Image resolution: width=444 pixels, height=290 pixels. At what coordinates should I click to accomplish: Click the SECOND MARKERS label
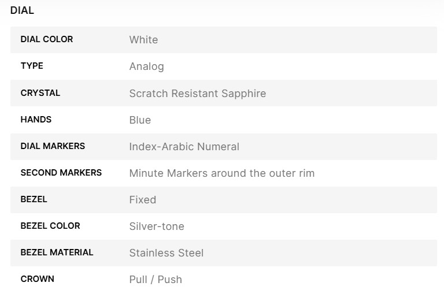(x=61, y=173)
